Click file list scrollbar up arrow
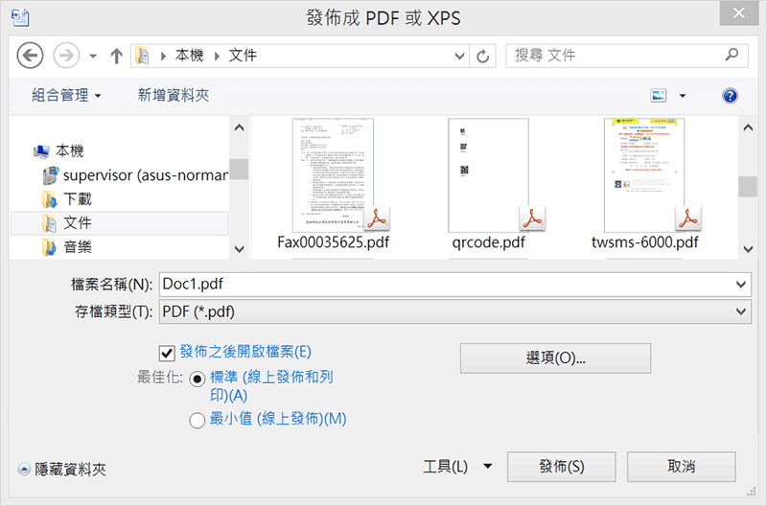 (x=748, y=128)
